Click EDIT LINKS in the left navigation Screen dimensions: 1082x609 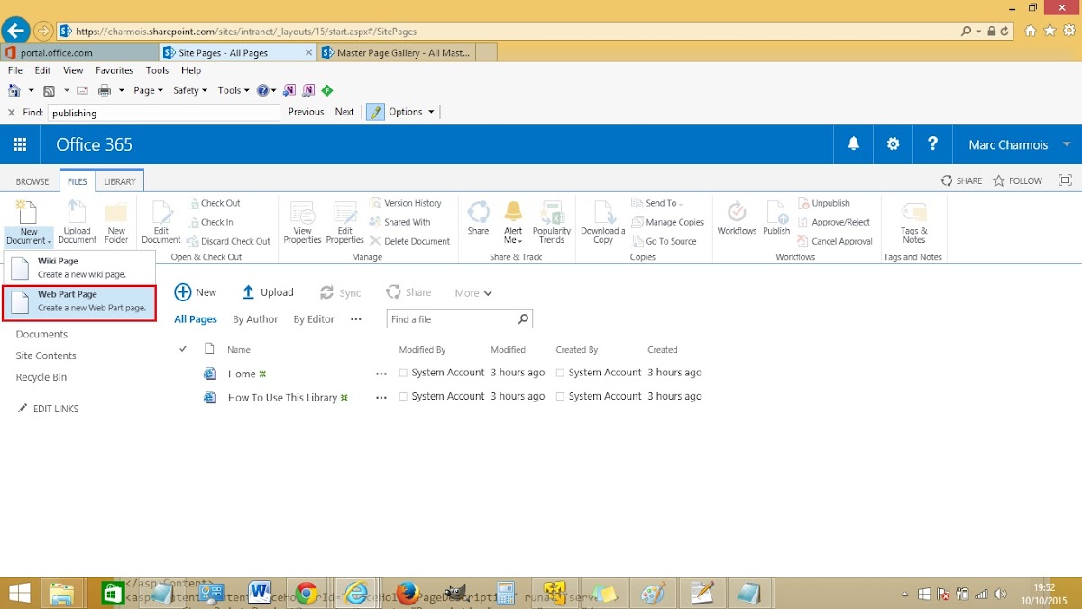pos(48,409)
